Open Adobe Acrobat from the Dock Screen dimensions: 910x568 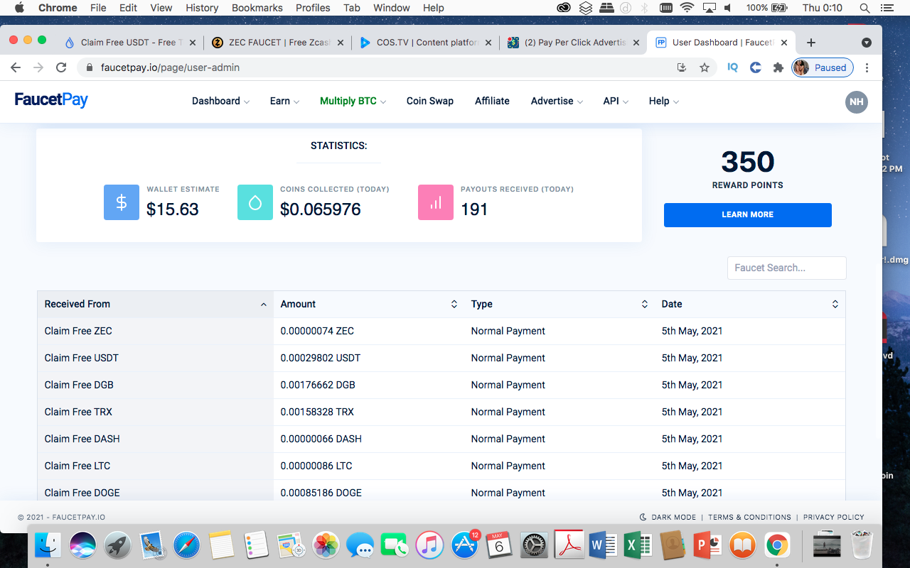(x=569, y=545)
